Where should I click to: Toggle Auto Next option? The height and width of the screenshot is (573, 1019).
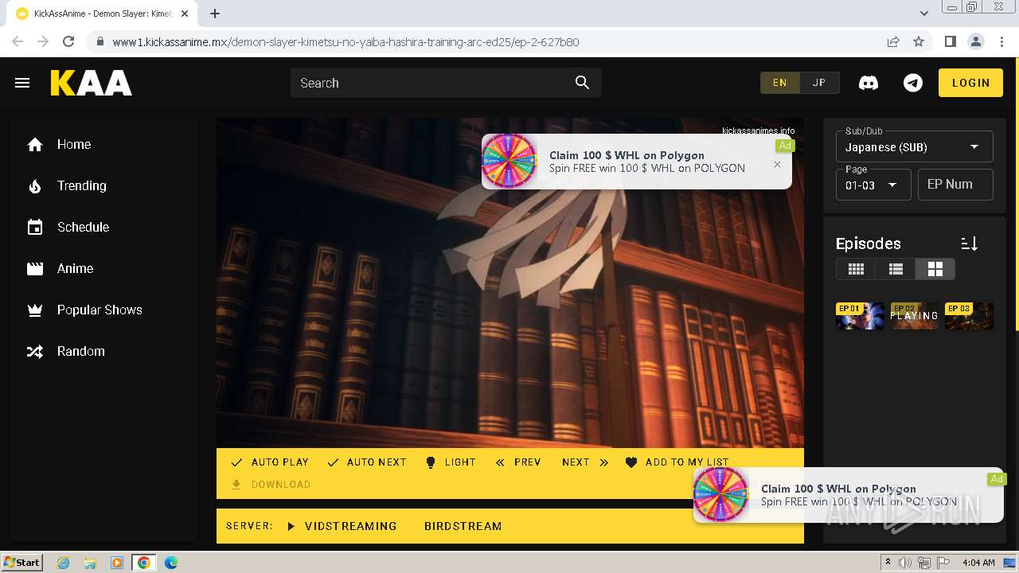[x=366, y=462]
